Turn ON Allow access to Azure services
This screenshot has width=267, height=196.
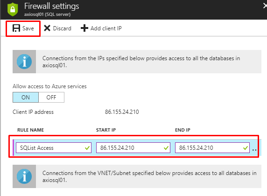click(26, 97)
